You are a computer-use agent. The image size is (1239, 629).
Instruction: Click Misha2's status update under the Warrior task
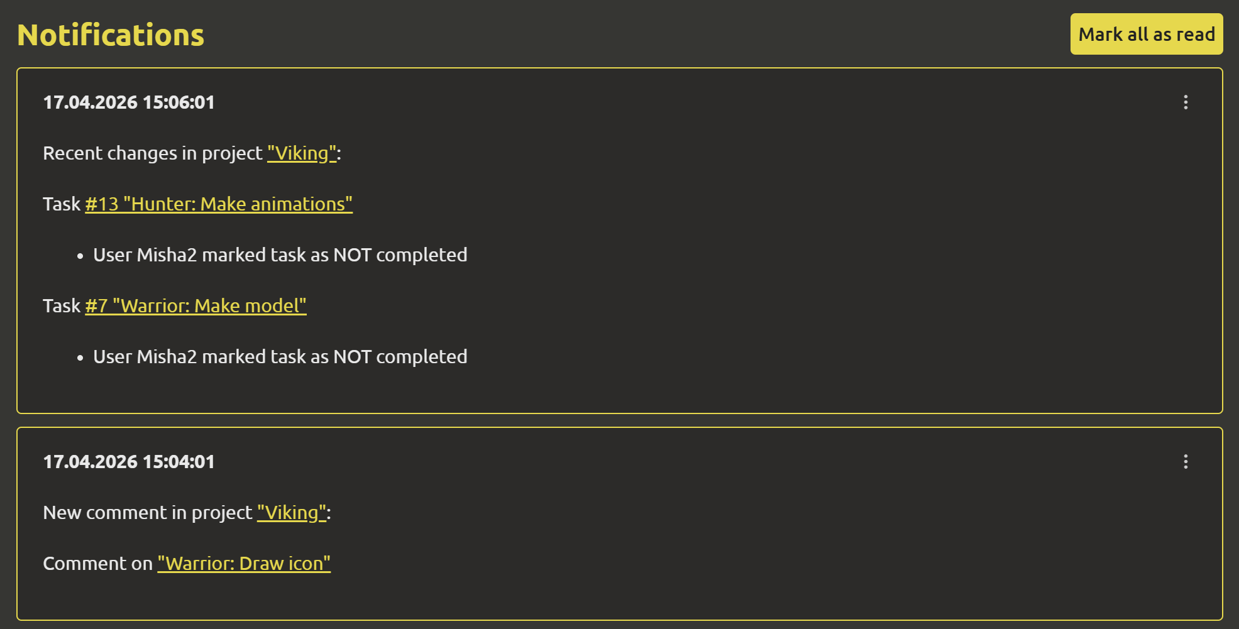(x=280, y=357)
